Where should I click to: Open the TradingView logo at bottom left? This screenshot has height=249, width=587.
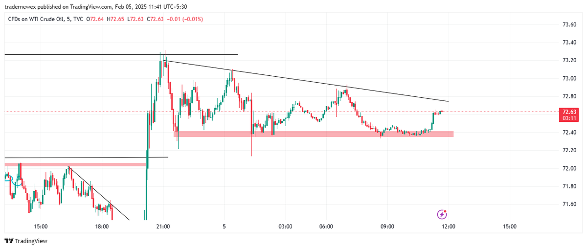click(x=25, y=241)
